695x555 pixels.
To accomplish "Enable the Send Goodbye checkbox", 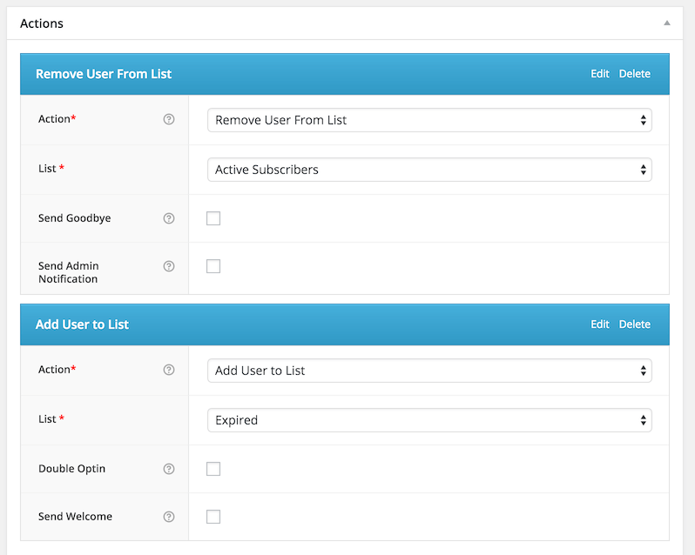I will [213, 218].
